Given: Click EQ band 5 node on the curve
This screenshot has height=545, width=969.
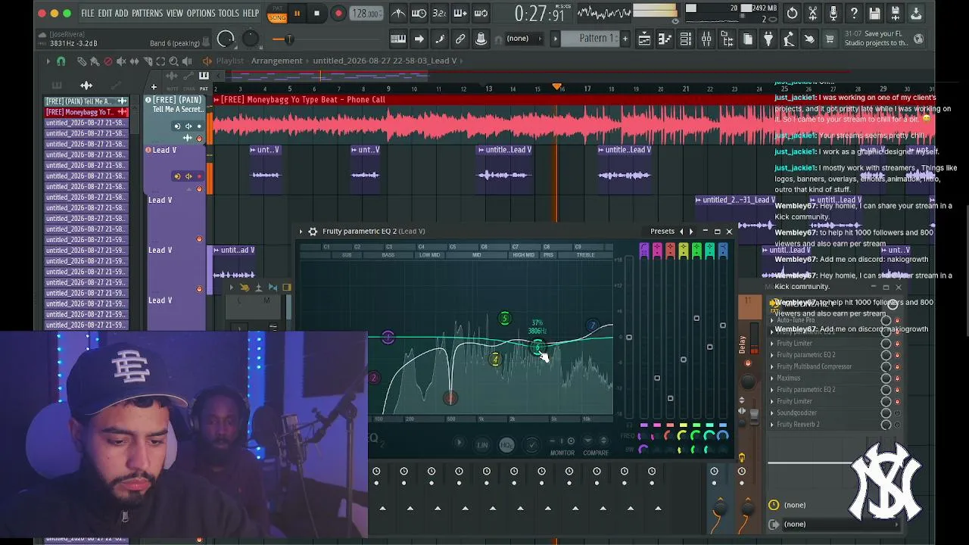Looking at the screenshot, I should click(x=504, y=319).
